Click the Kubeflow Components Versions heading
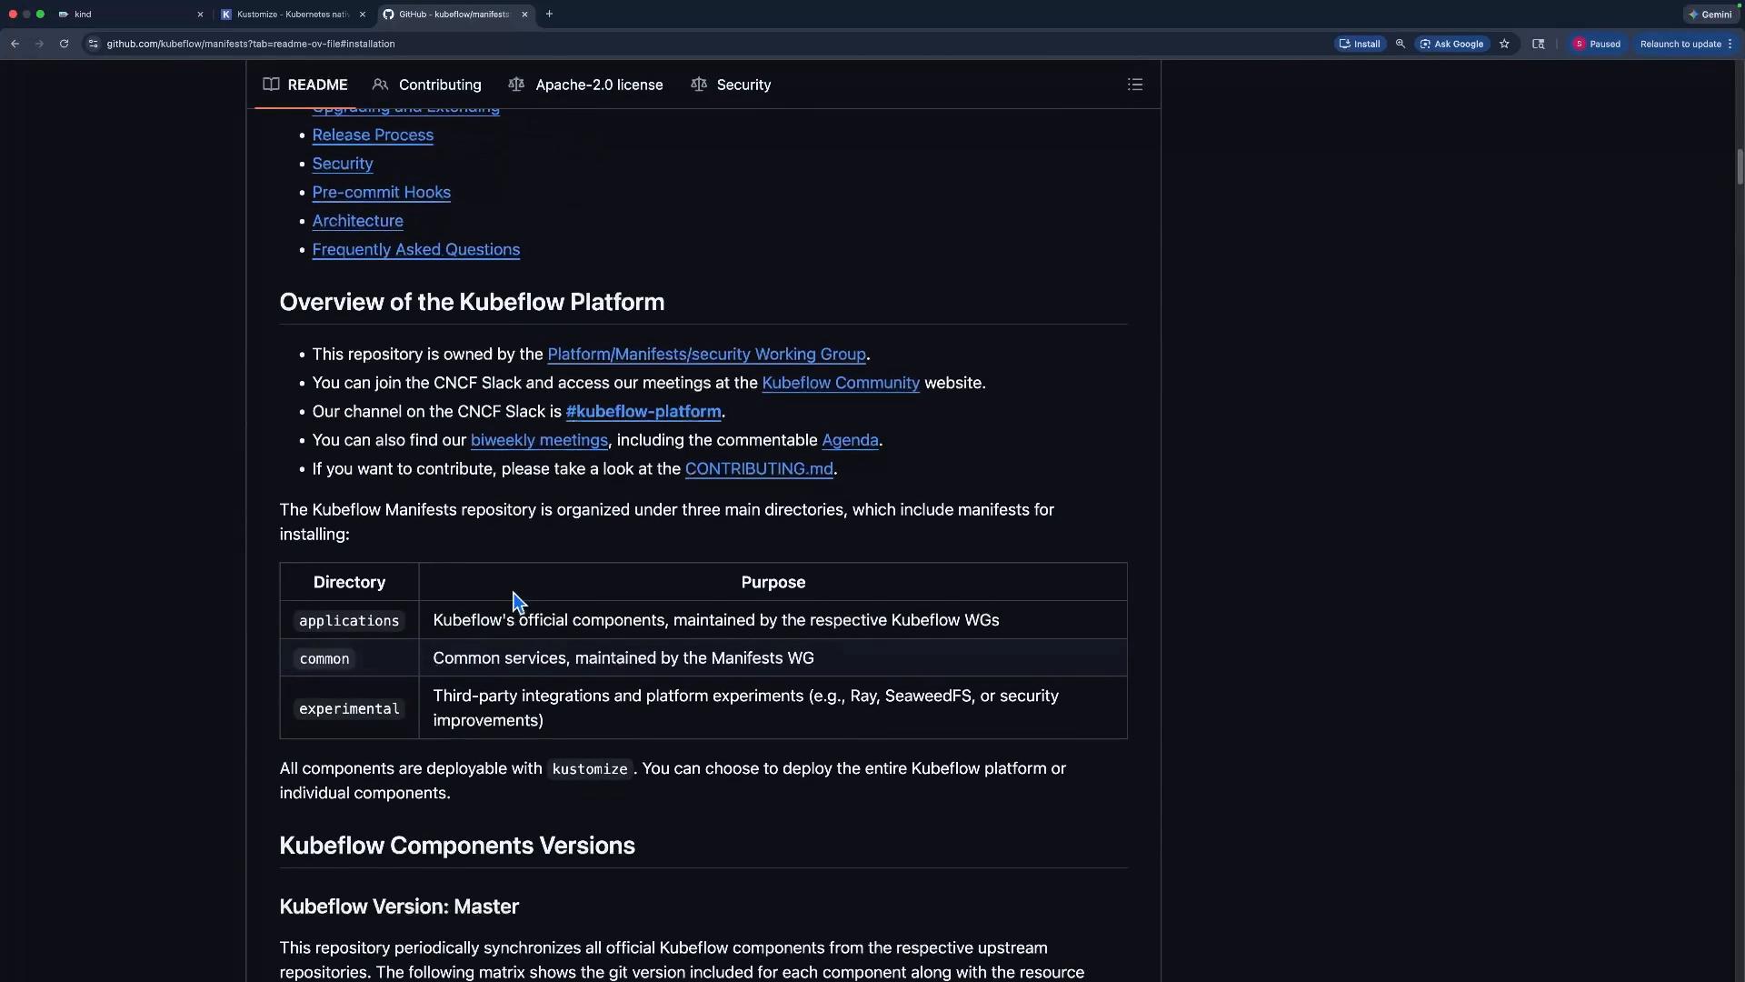Viewport: 1745px width, 982px height. 457,846
